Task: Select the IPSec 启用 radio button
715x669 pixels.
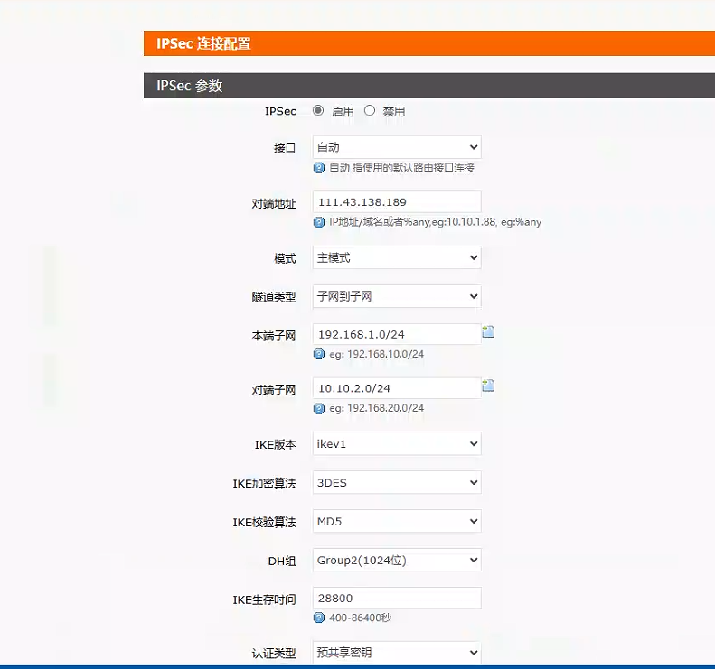Action: 318,111
